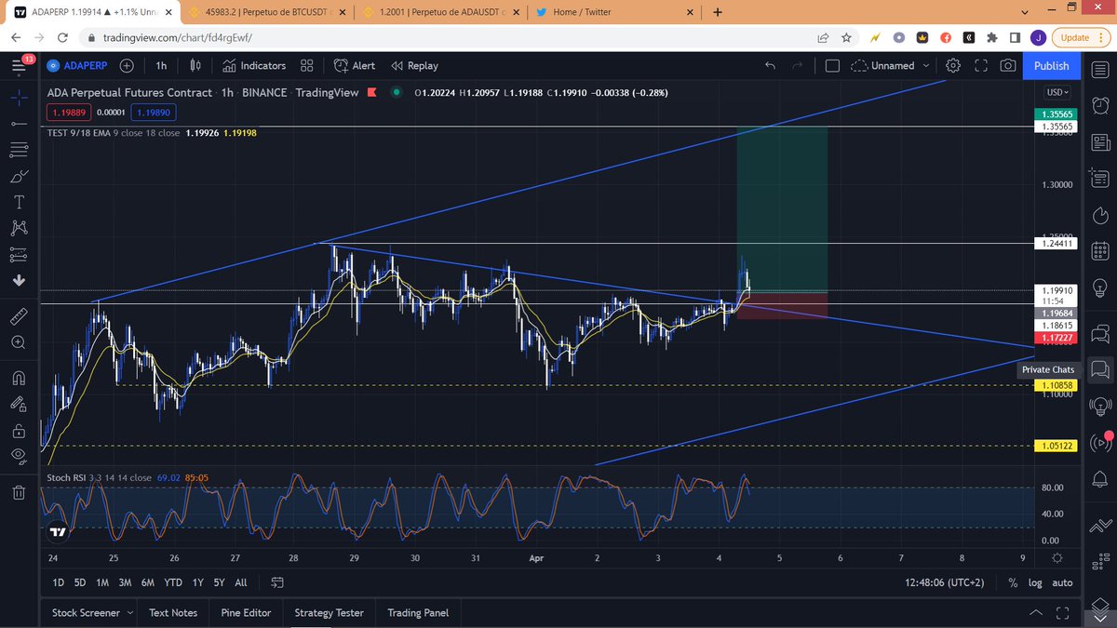The height and width of the screenshot is (628, 1117).
Task: Open the USD currency dropdown
Action: coord(1057,92)
